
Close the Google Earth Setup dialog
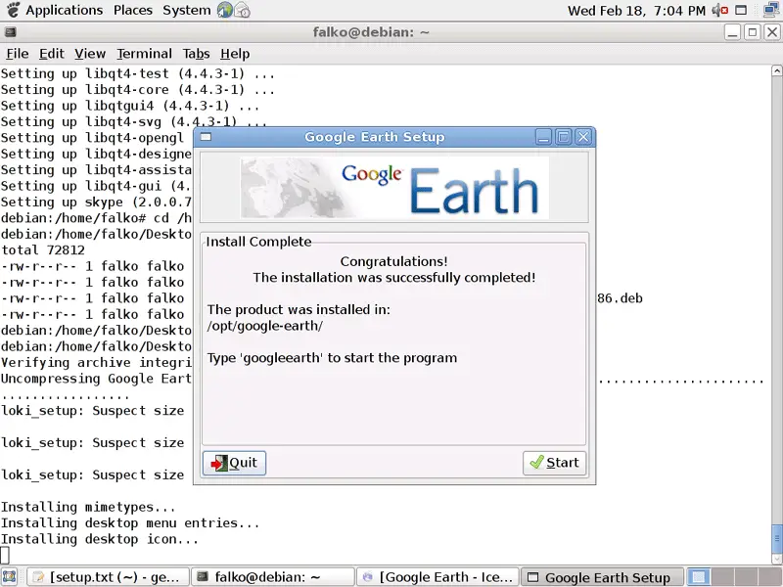[x=583, y=137]
